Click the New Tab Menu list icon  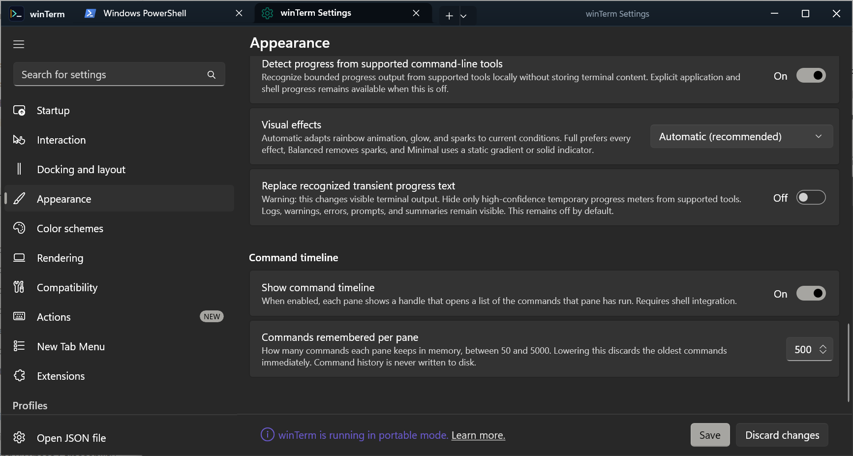(x=19, y=346)
